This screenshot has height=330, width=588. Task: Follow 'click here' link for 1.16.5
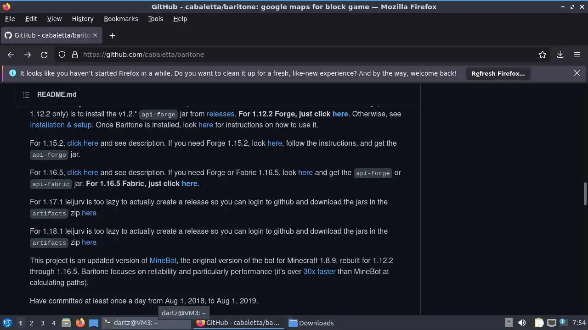click(83, 172)
